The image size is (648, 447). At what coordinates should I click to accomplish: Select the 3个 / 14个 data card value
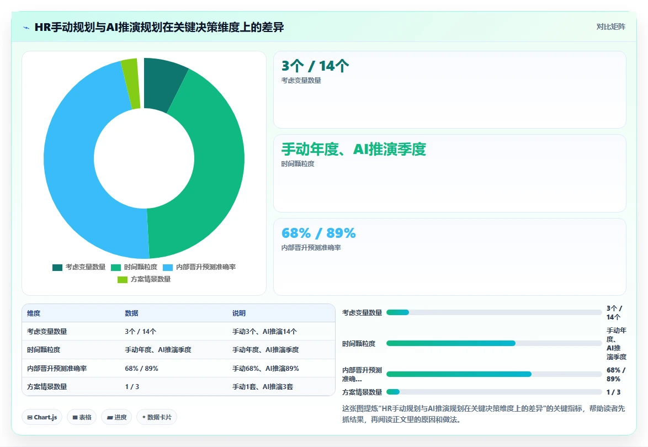point(315,66)
